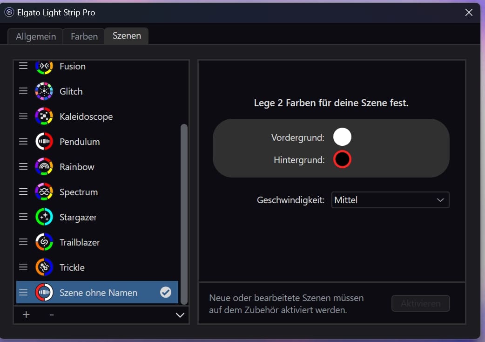Image resolution: width=485 pixels, height=342 pixels.
Task: Click the Aktivieren button
Action: pos(420,303)
